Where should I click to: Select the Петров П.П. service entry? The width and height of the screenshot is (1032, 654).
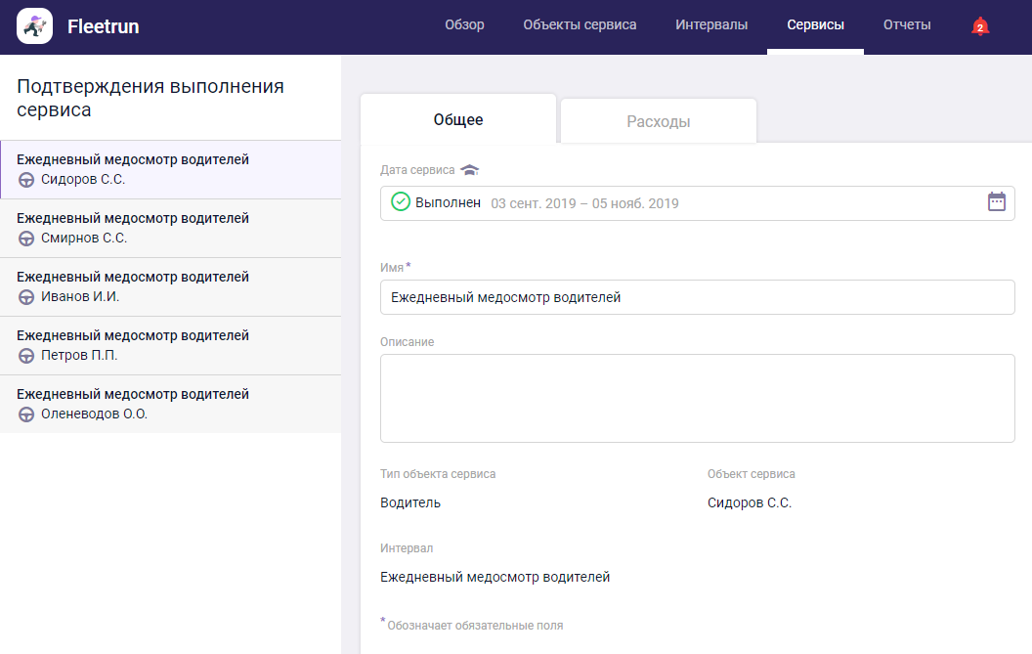click(x=170, y=346)
